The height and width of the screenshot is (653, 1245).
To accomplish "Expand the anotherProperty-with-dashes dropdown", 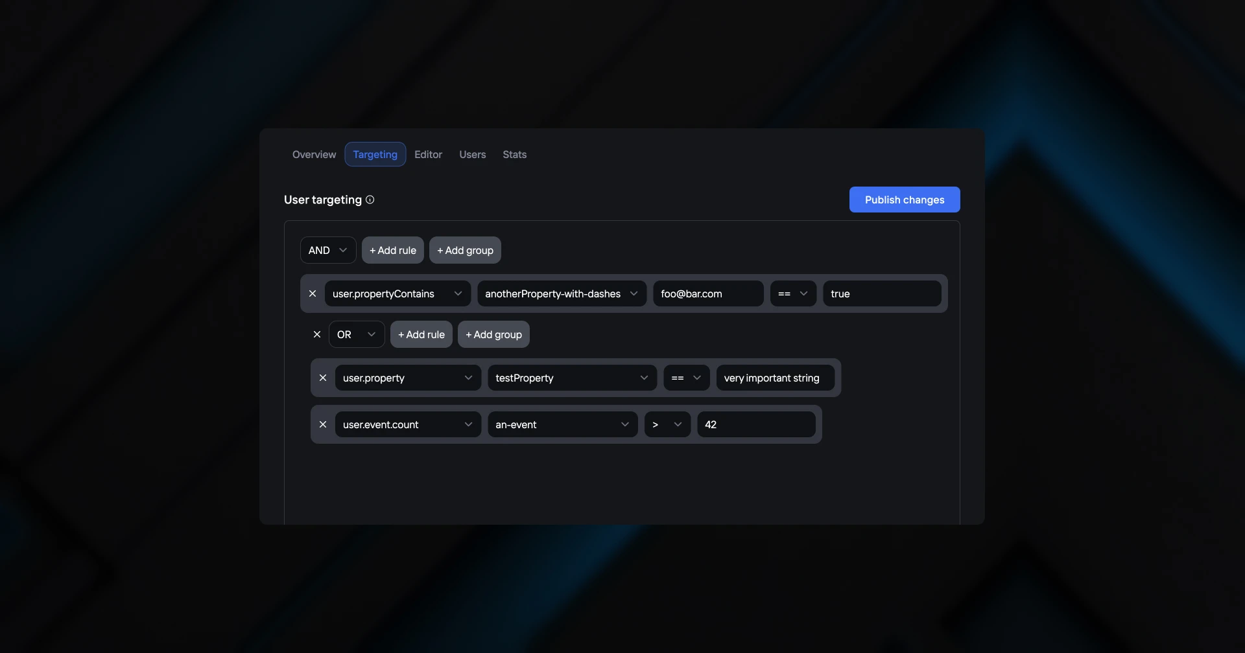I will pos(562,293).
